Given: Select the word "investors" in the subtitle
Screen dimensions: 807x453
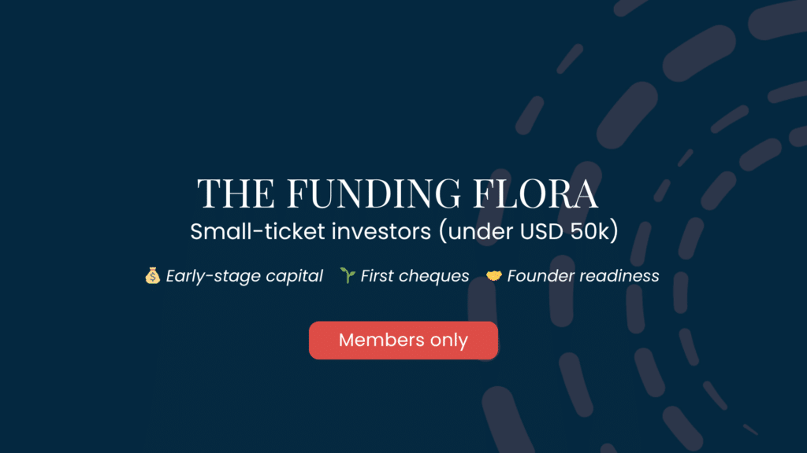Looking at the screenshot, I should pos(351,233).
